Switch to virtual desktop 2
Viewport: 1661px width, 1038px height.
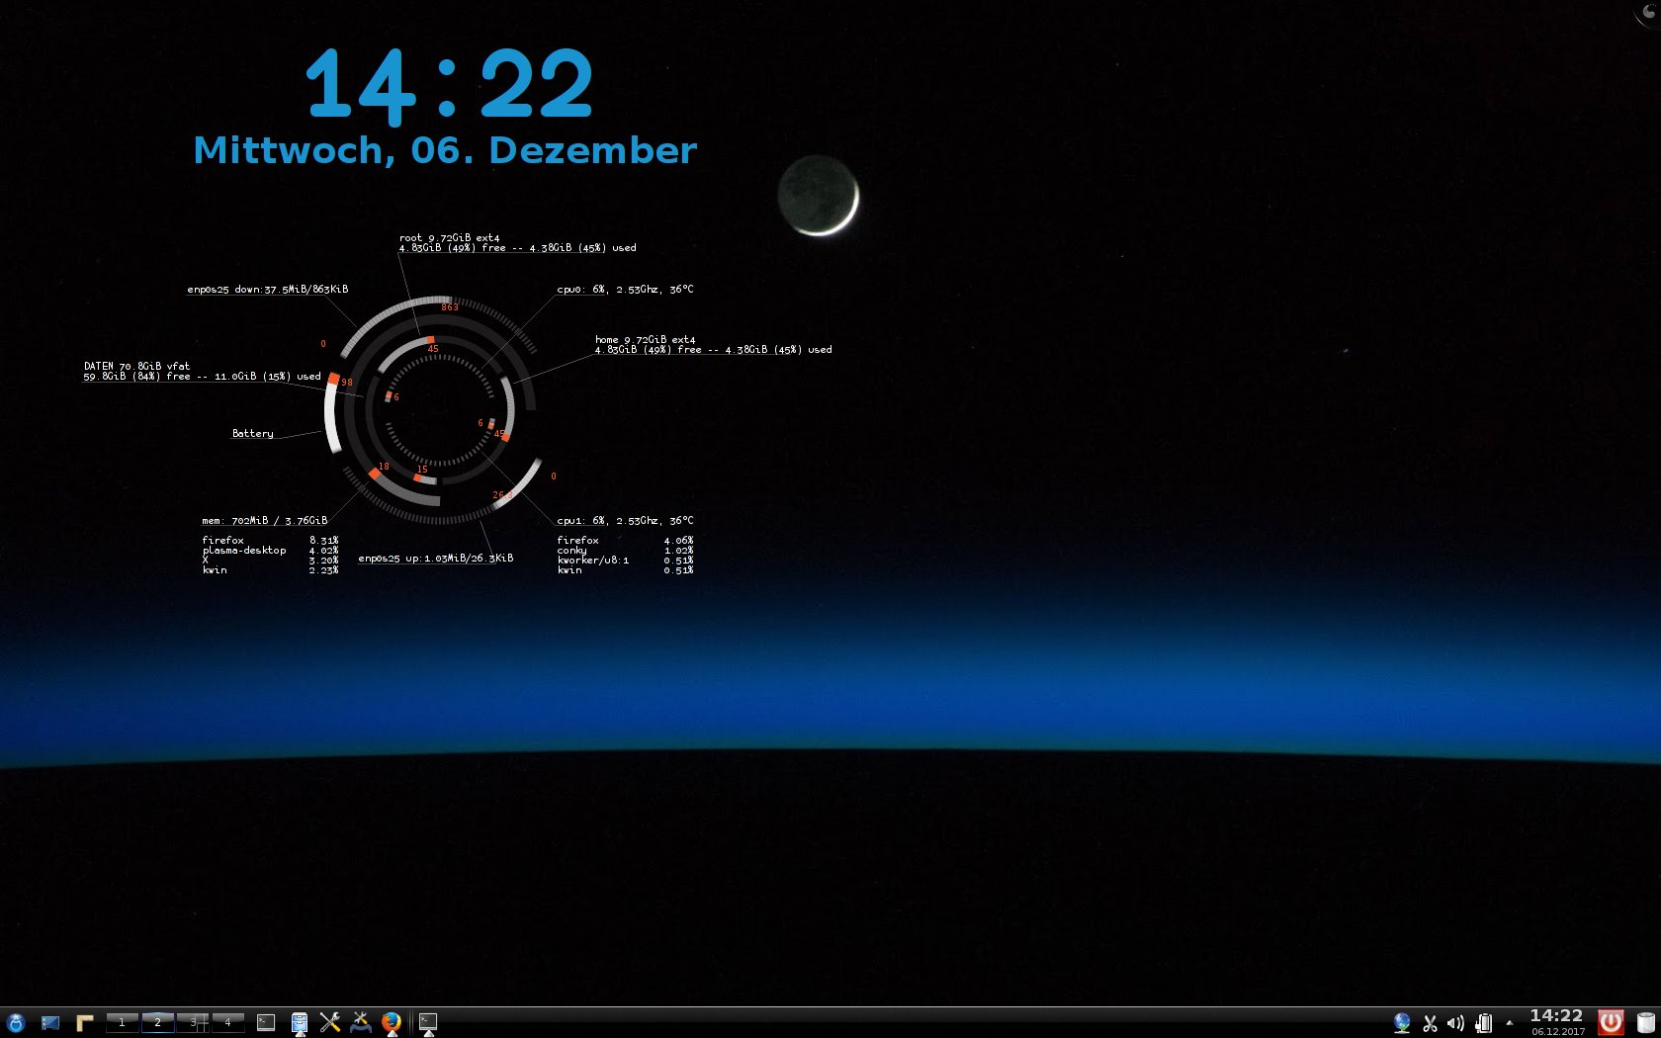[157, 1023]
